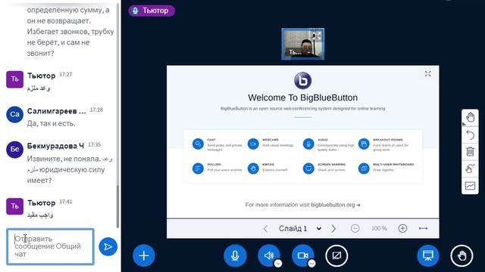Zoom in the slide with plus
The image size is (485, 272).
click(x=402, y=228)
